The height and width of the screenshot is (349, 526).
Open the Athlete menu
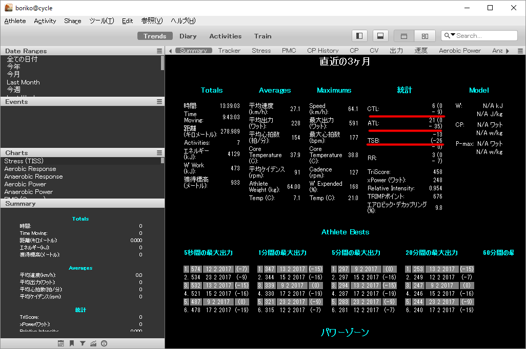tap(15, 21)
